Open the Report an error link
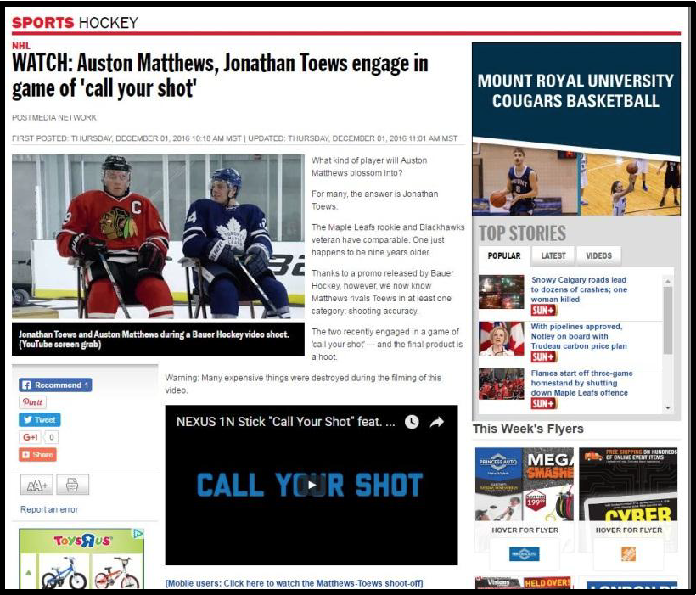Image resolution: width=696 pixels, height=595 pixels. [x=49, y=509]
